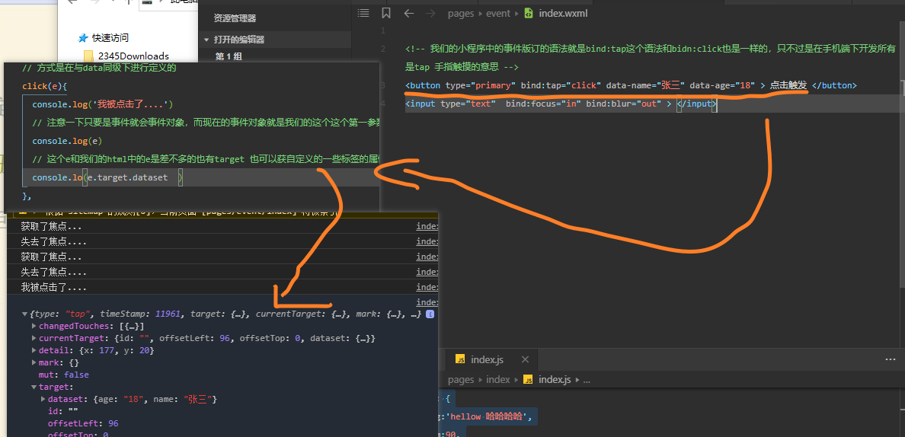This screenshot has width=905, height=437.
Task: Open the more actions ellipsis menu
Action: pyautogui.click(x=891, y=359)
